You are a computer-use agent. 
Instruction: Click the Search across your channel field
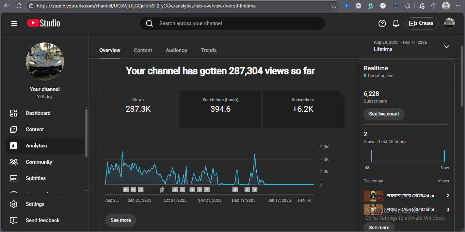(x=232, y=23)
